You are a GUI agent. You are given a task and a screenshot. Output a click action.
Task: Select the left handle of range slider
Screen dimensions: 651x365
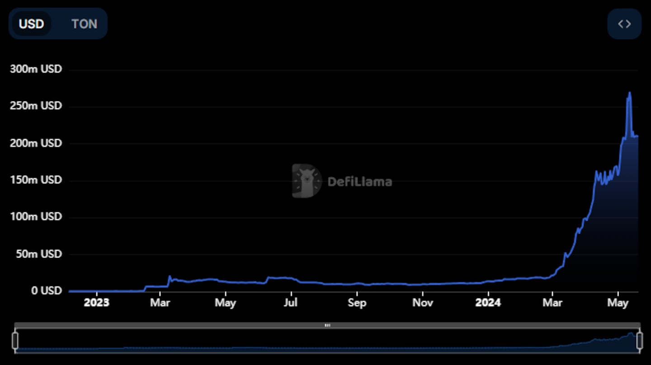point(15,340)
